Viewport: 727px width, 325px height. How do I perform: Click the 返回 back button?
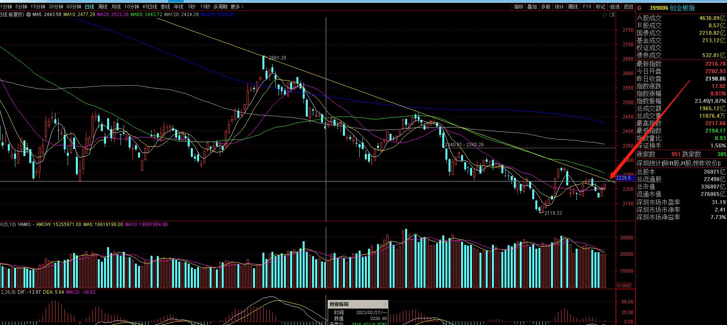(x=628, y=7)
